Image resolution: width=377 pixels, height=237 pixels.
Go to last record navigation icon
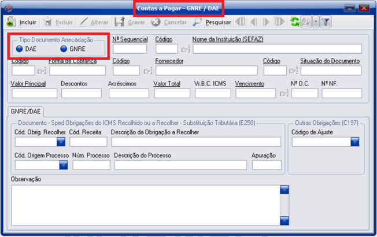tap(279, 23)
